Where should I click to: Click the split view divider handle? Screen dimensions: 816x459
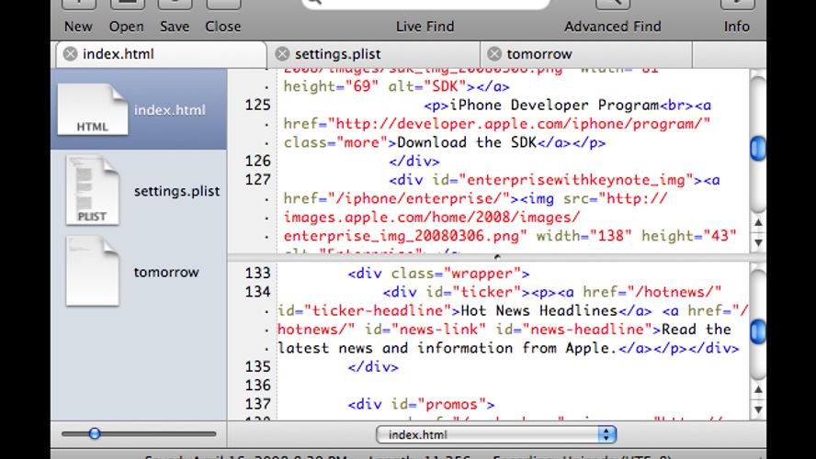[496, 257]
